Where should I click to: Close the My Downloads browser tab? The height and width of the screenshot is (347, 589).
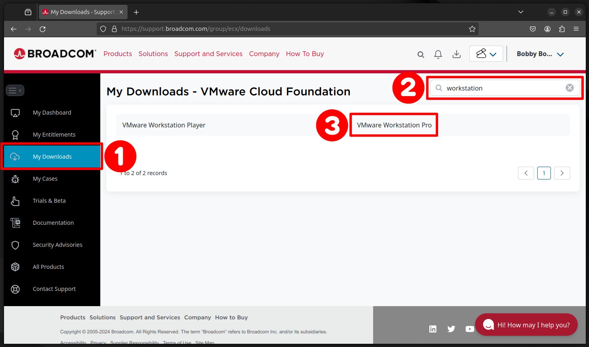pos(121,12)
